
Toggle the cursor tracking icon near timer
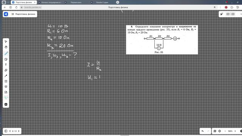click(x=222, y=14)
